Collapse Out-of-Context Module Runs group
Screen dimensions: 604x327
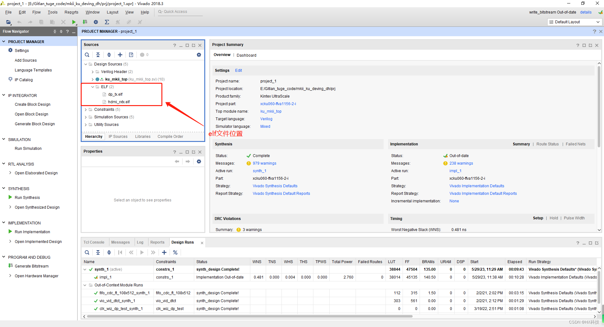tap(85, 285)
